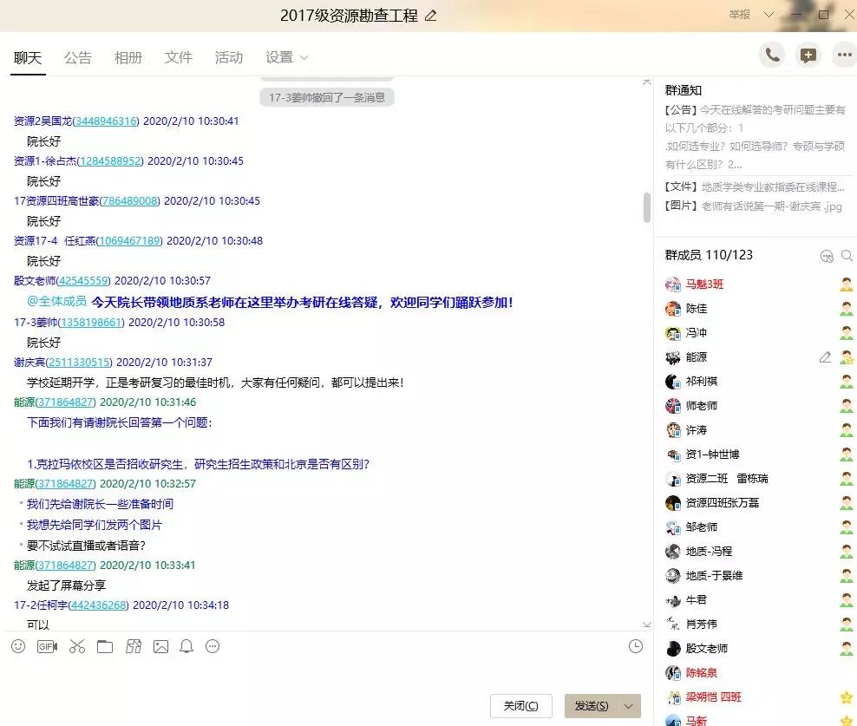Edit the group name with the pencil icon
The height and width of the screenshot is (726, 857).
(431, 16)
